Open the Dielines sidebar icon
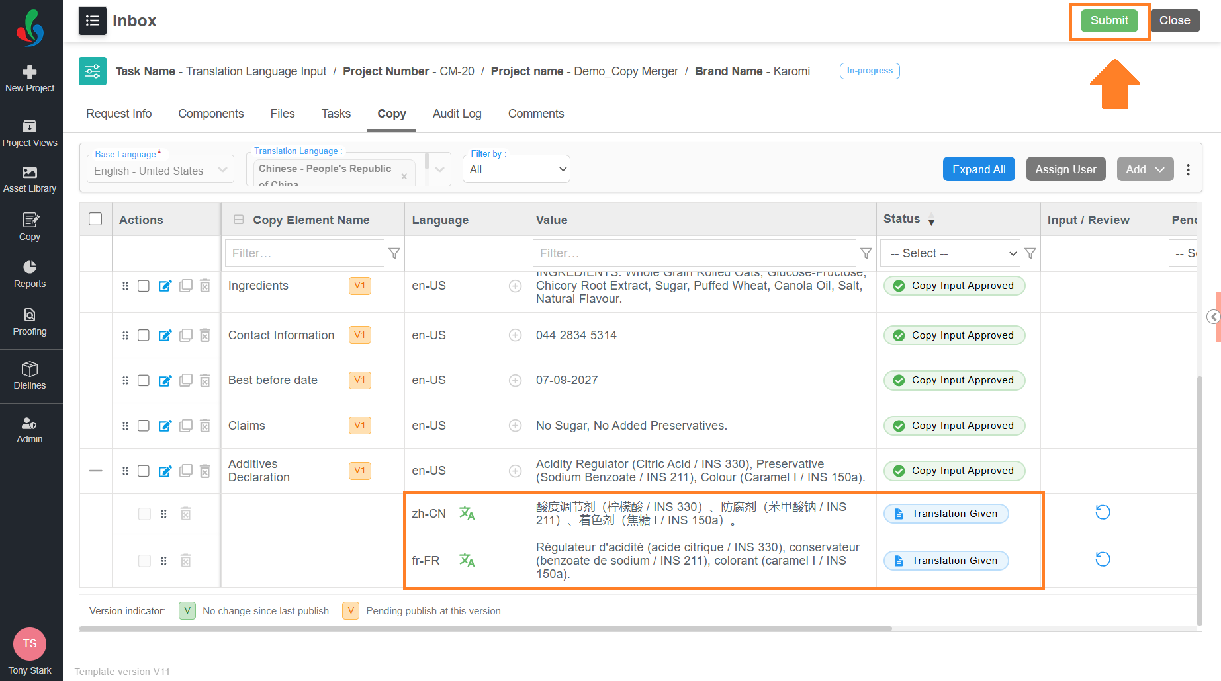Viewport: 1221px width, 681px height. click(30, 376)
